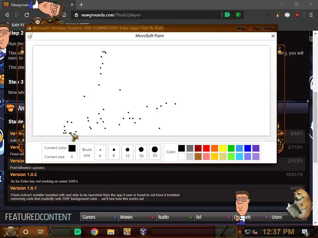The height and width of the screenshot is (238, 318).
Task: Open the uBlock Origin extension
Action: (297, 15)
